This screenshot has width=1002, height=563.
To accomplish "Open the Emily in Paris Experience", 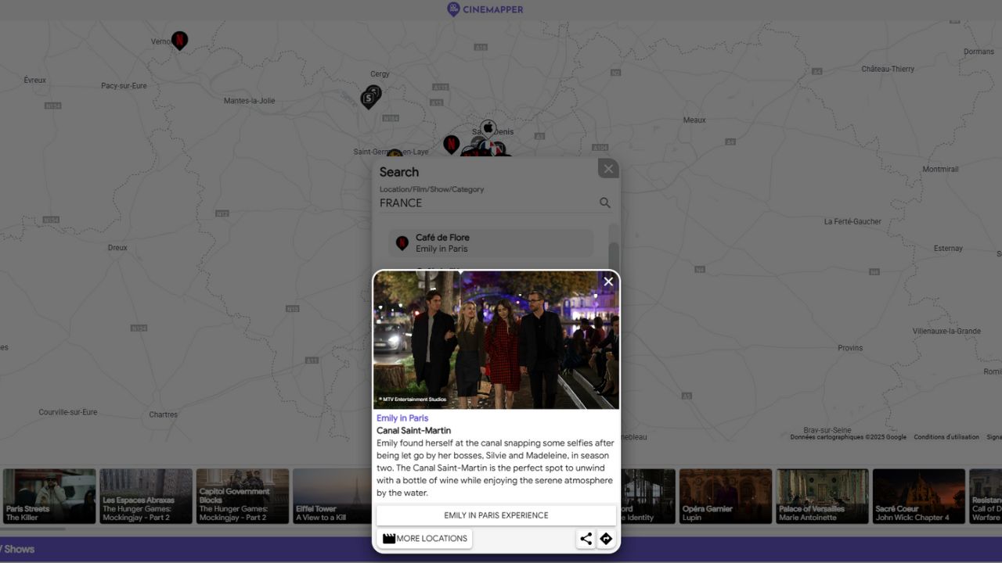I will [496, 515].
